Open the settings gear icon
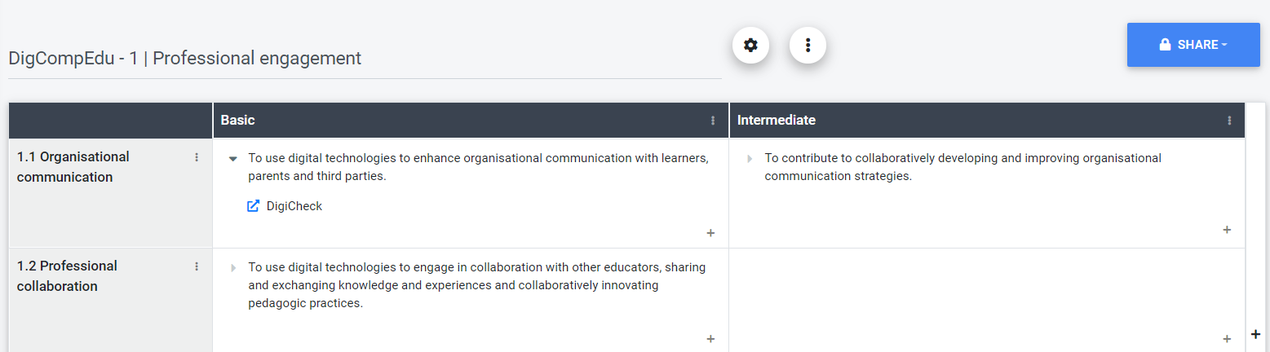 750,45
